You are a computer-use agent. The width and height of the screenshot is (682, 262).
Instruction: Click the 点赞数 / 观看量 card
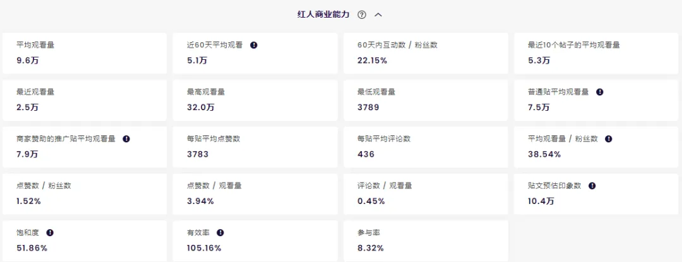click(x=255, y=193)
